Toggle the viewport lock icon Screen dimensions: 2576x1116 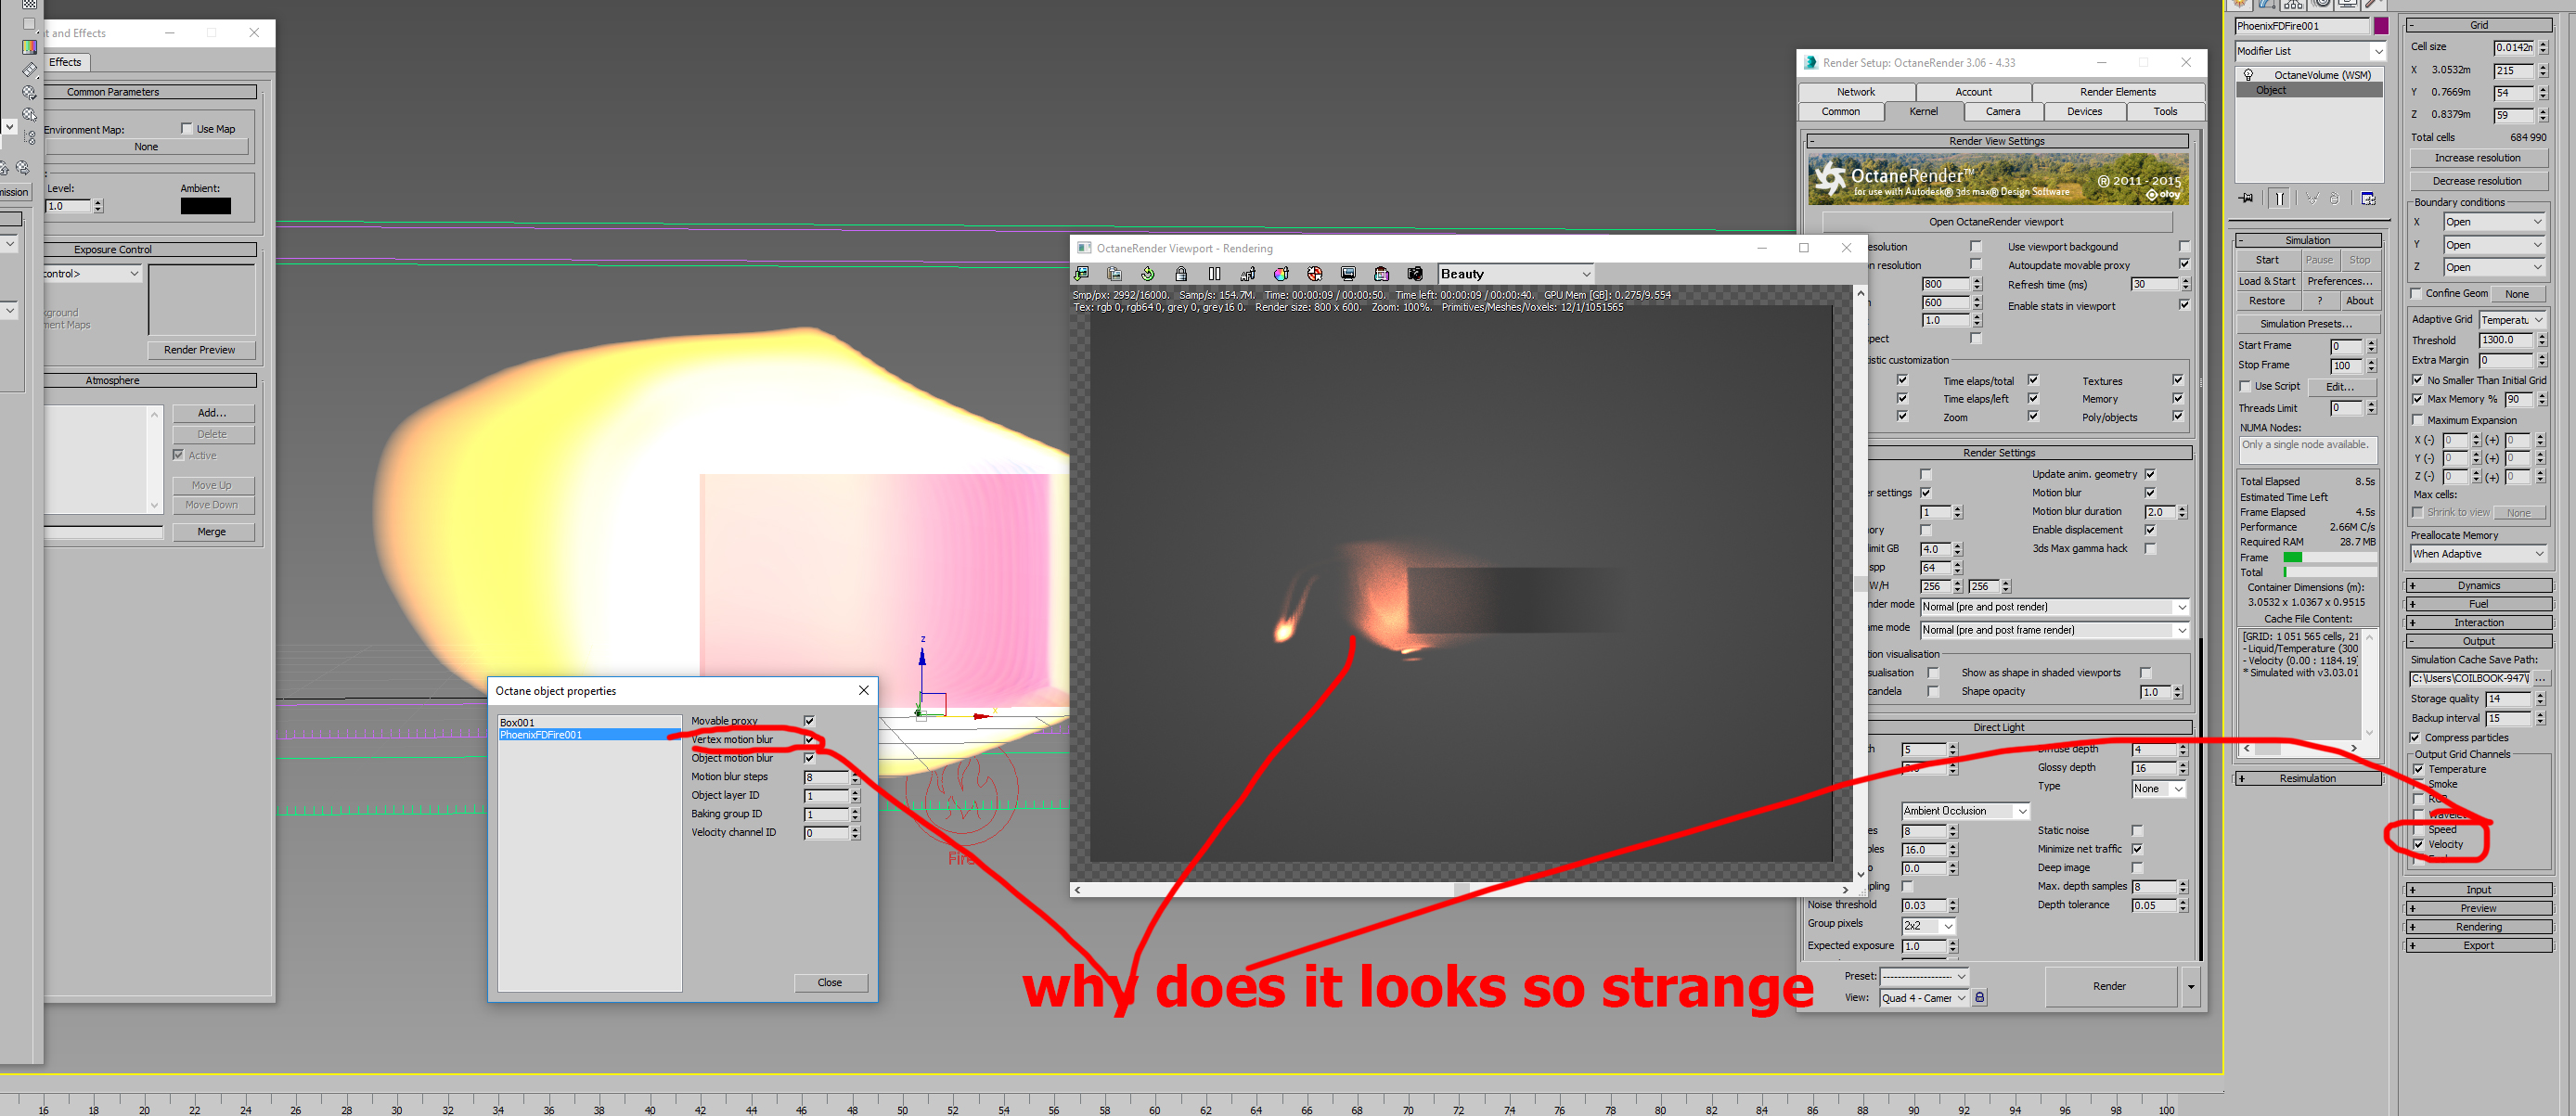coord(1181,274)
